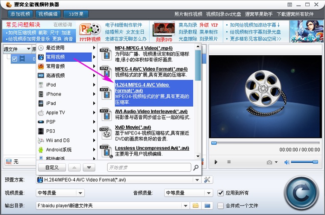The image size is (325, 215).
Task: Open 下载狸窝所有软件 link
Action: coord(295,14)
